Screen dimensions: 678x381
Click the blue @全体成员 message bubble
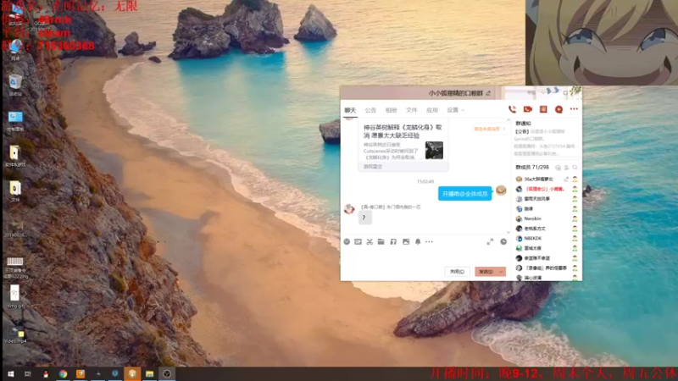click(x=464, y=194)
